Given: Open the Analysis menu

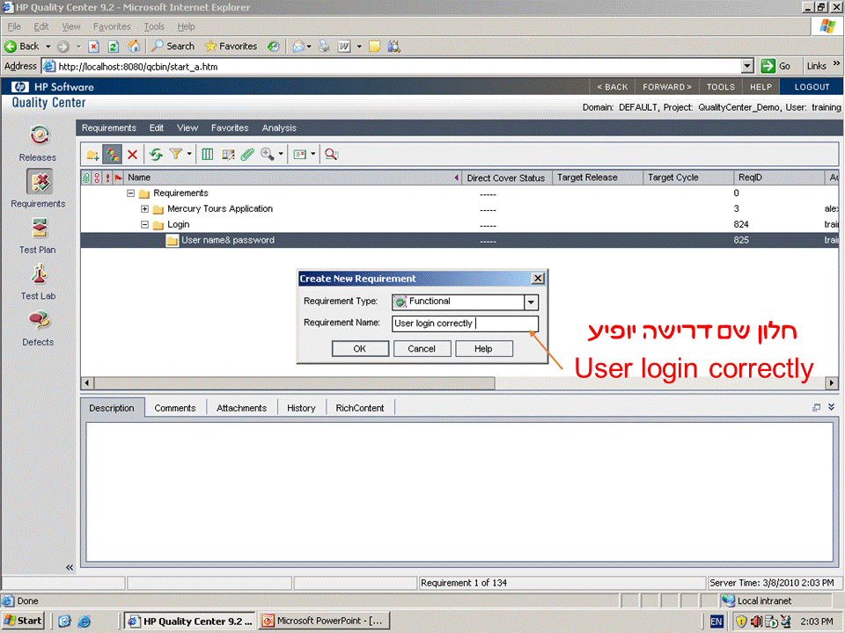Looking at the screenshot, I should tap(279, 127).
